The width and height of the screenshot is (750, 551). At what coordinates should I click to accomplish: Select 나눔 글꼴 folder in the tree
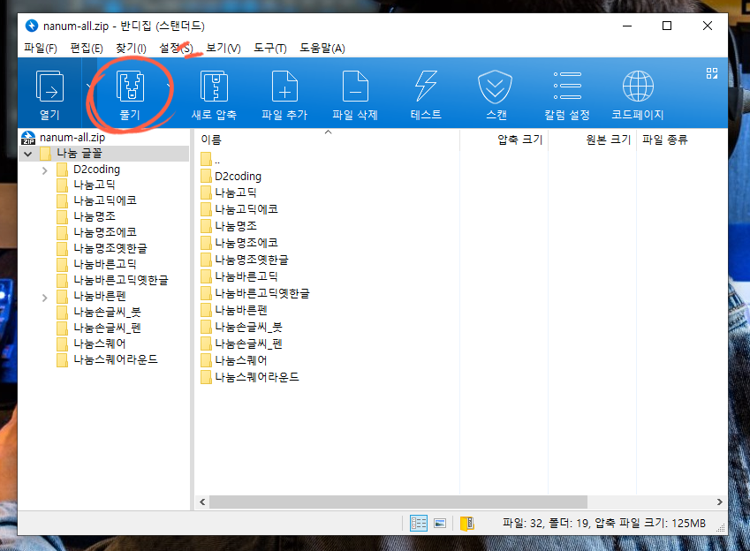(80, 154)
